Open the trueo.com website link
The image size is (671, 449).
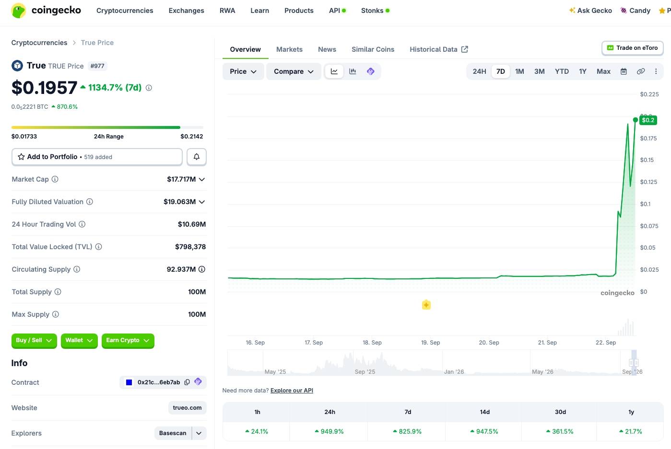[187, 408]
